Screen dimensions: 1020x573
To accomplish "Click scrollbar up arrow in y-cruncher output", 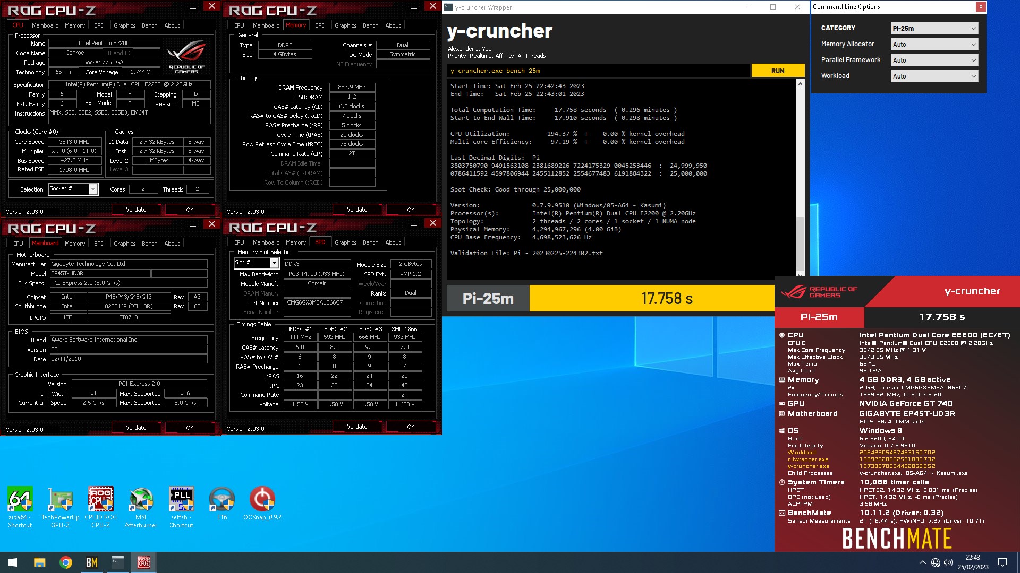I will click(800, 84).
